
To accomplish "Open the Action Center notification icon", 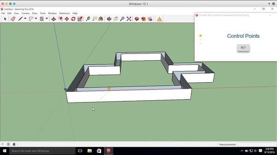I will [260, 151].
